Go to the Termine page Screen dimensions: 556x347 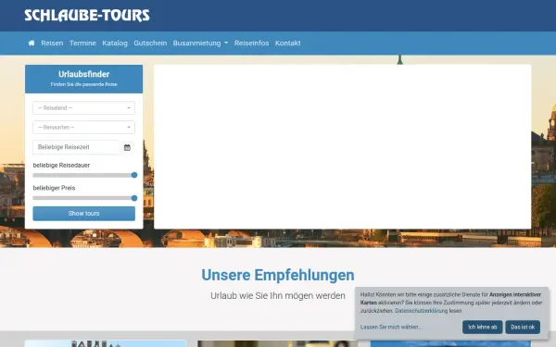(x=82, y=43)
